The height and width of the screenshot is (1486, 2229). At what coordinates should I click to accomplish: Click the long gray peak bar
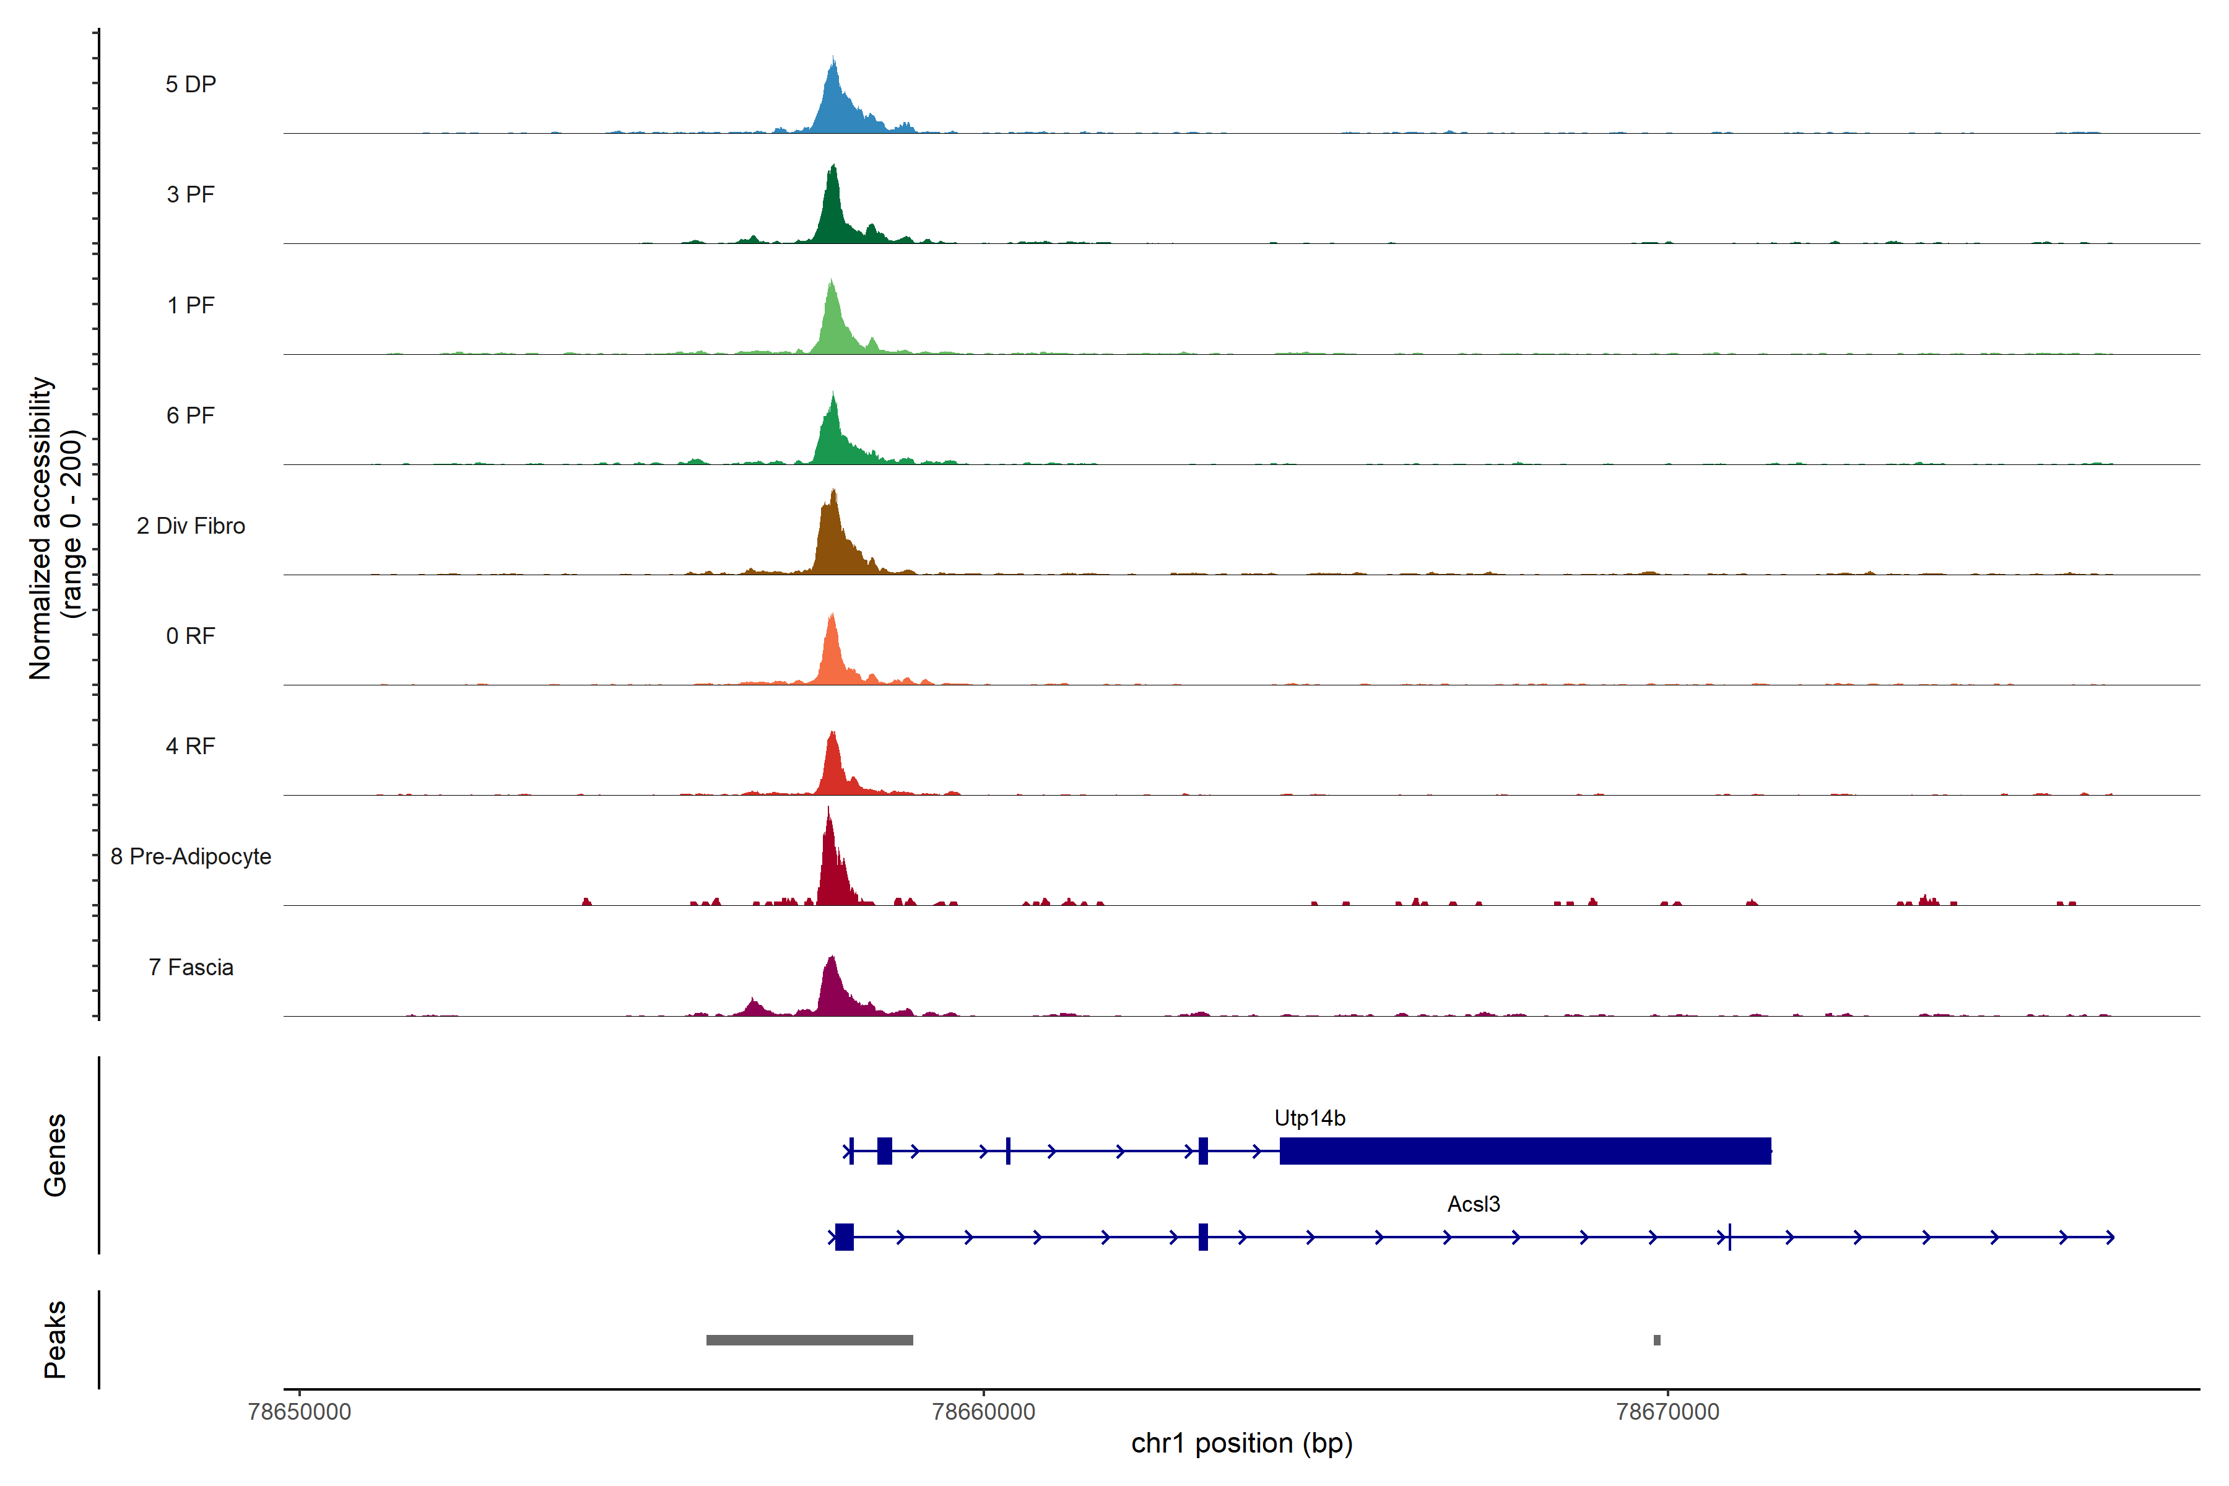click(809, 1340)
